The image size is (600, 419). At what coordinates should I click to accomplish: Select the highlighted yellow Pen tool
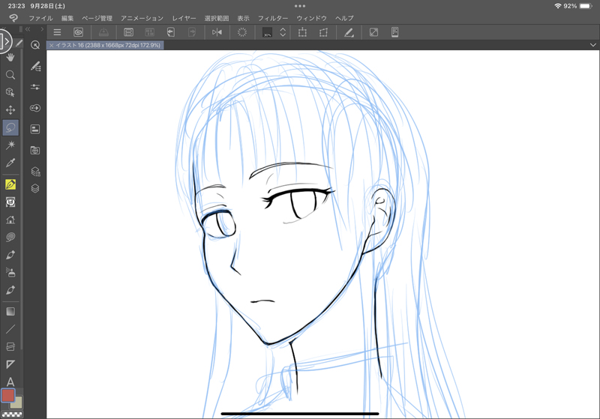click(10, 184)
